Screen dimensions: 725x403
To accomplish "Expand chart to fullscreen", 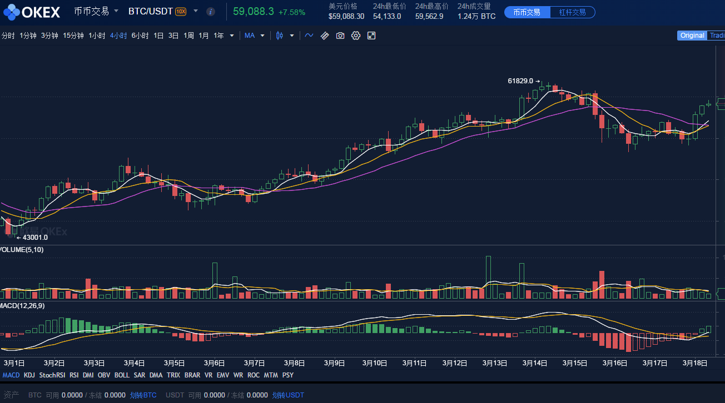I will (x=371, y=36).
